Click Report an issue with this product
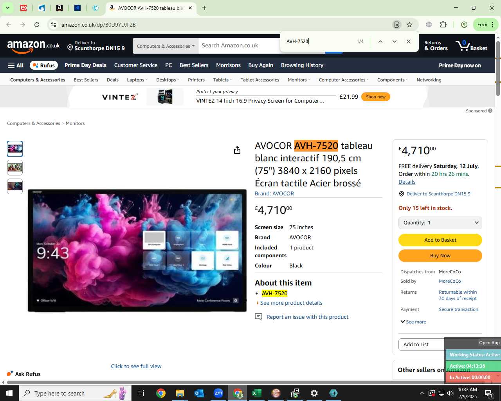501x401 pixels. pos(307,317)
